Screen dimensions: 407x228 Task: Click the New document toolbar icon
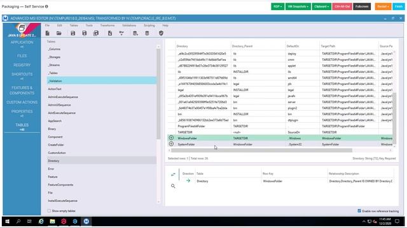click(x=48, y=33)
